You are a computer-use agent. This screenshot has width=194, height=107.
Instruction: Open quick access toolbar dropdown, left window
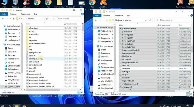point(13,10)
